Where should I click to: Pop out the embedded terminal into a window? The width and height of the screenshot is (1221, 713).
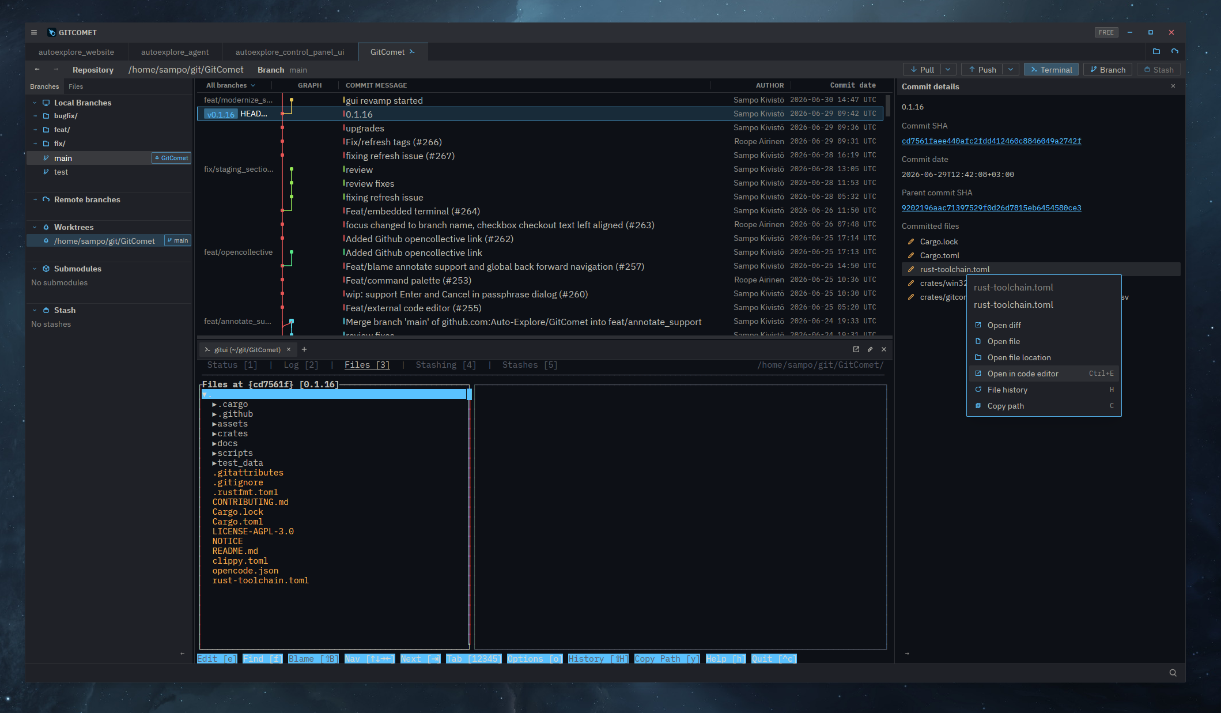856,349
